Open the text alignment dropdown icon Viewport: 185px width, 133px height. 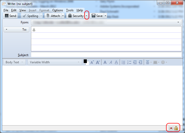[149, 62]
